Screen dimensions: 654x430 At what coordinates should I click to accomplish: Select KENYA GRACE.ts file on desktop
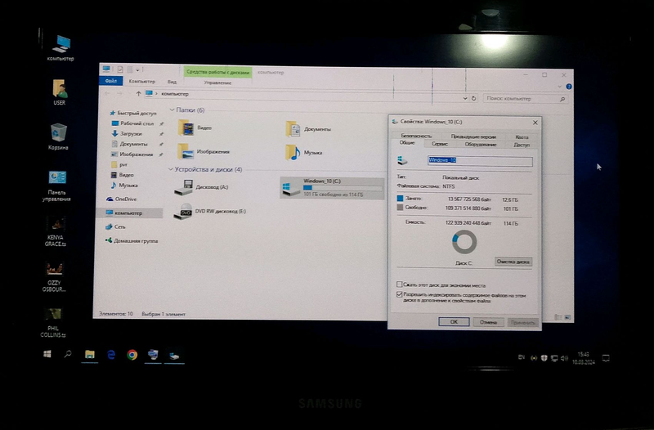[56, 231]
